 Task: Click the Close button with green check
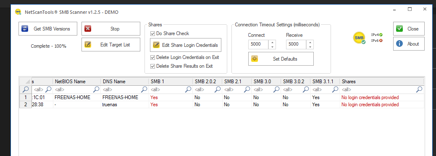tap(409, 29)
